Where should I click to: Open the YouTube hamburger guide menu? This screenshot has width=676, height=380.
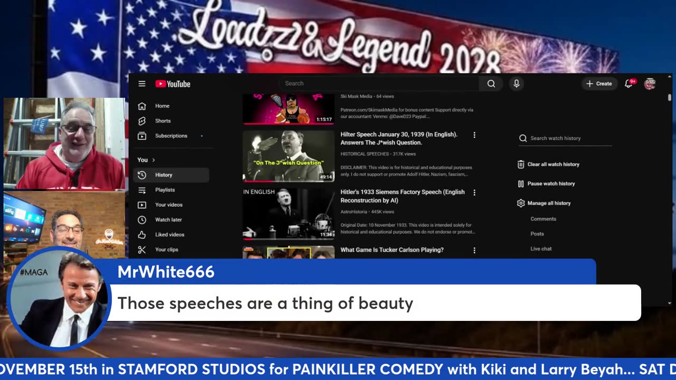tap(142, 83)
